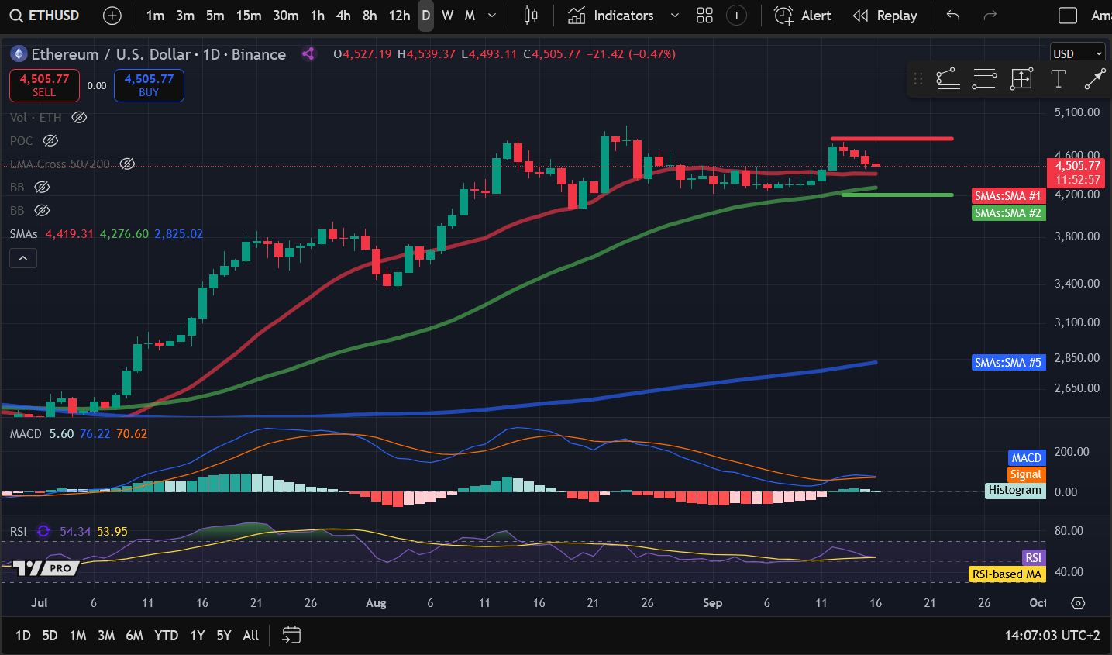This screenshot has height=655, width=1112.
Task: Select the horizontal lines tool in floating toolbar
Action: tap(984, 79)
